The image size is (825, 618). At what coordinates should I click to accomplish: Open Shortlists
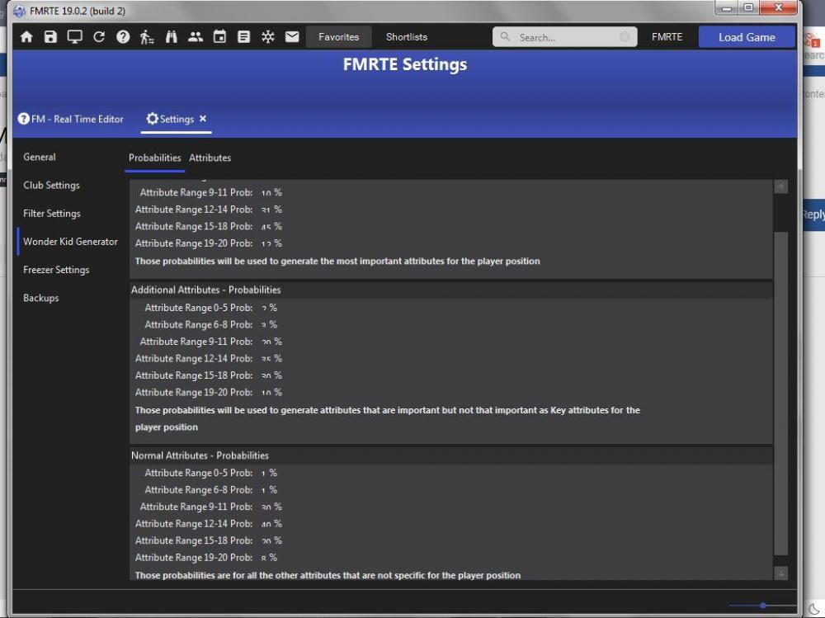pos(407,37)
